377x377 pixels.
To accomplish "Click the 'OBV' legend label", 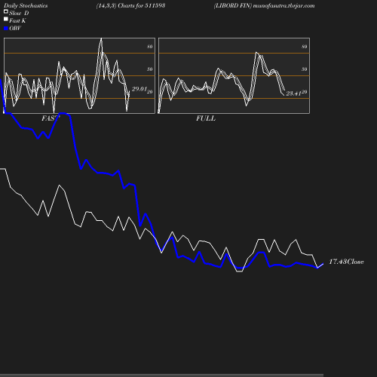I will pos(15,28).
